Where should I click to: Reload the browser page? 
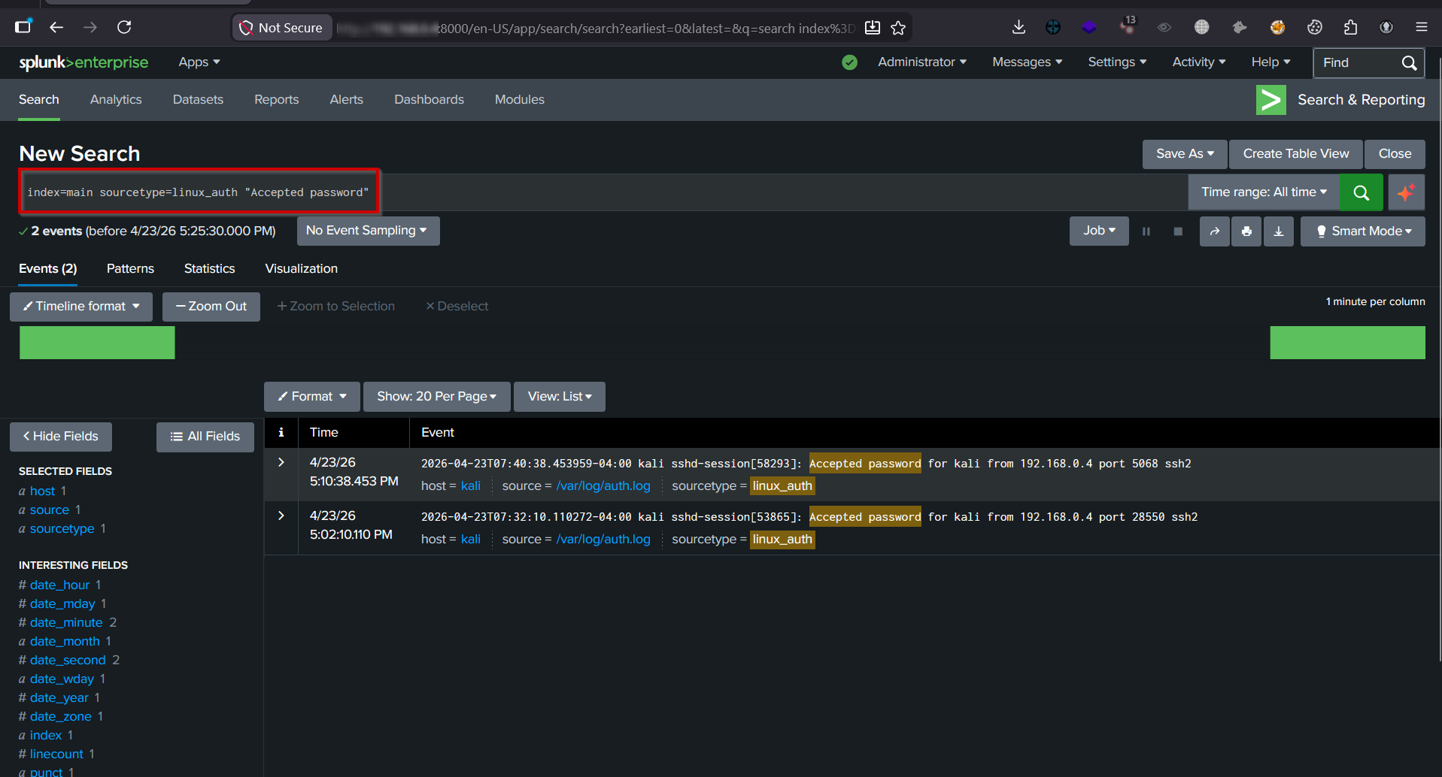(125, 27)
